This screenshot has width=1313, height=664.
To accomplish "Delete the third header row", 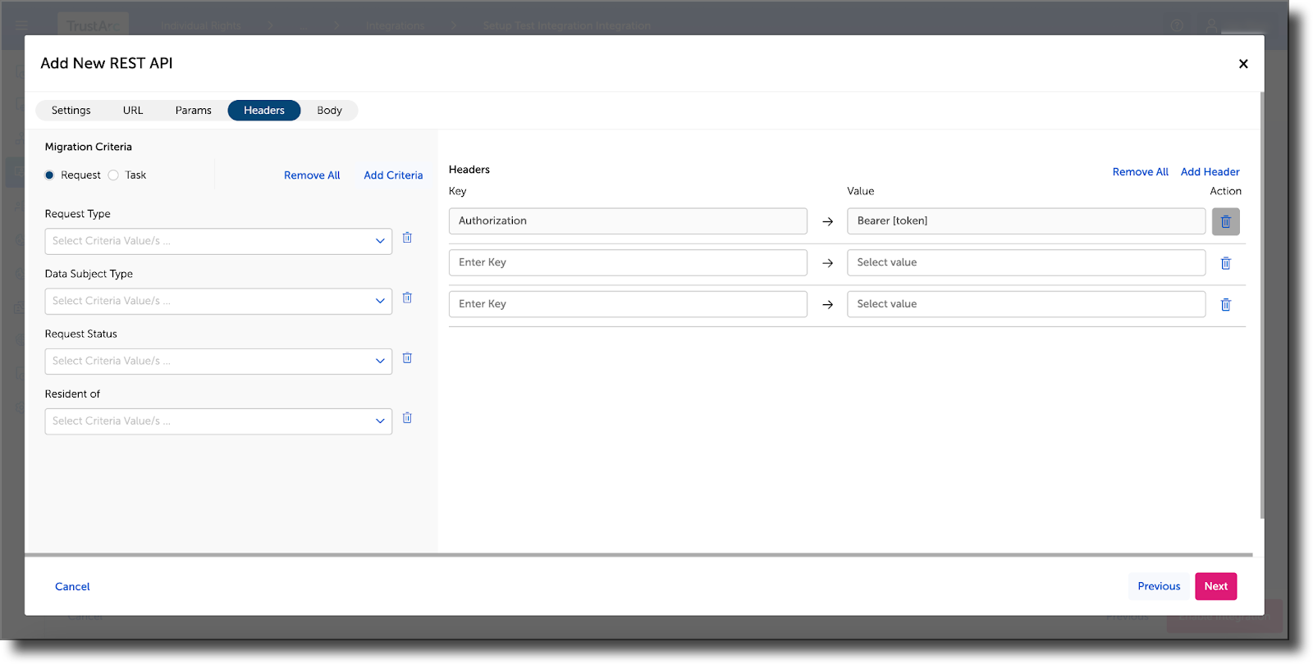I will click(x=1226, y=305).
